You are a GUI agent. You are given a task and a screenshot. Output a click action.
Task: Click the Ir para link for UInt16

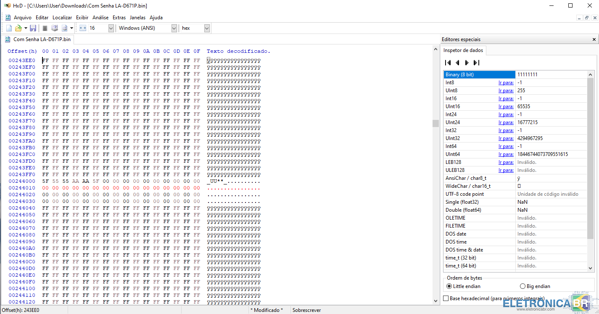tap(506, 106)
